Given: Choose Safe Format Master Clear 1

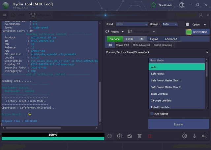Looking at the screenshot, I should (177, 80).
